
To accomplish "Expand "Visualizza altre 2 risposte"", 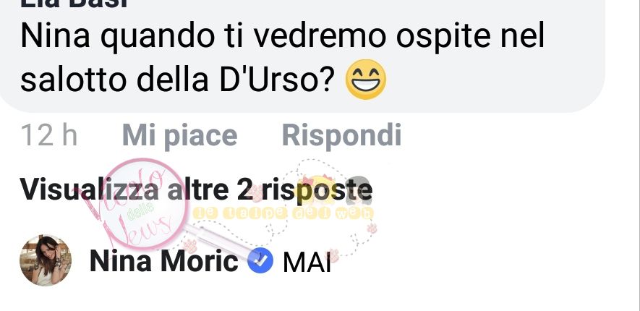I will point(196,189).
